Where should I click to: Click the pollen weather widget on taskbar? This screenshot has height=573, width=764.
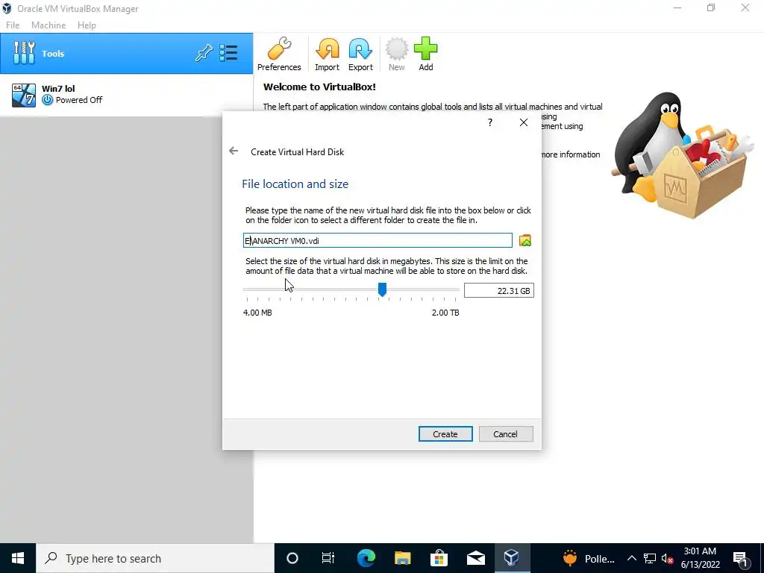point(589,558)
